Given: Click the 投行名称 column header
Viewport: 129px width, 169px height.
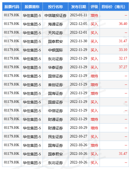Looking at the screenshot, I should 55,7.
